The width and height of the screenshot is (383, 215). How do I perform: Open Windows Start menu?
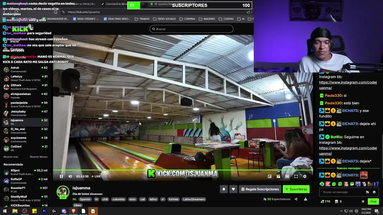[x=5, y=211]
